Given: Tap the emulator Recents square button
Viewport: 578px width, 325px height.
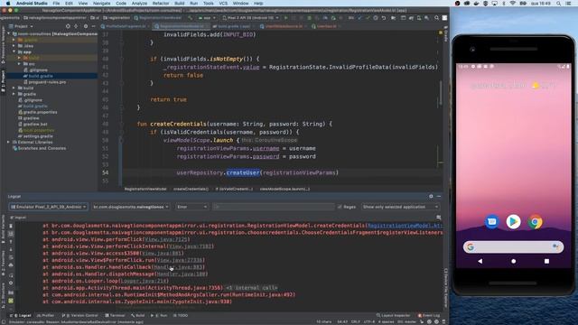Looking at the screenshot, I should pos(546,261).
